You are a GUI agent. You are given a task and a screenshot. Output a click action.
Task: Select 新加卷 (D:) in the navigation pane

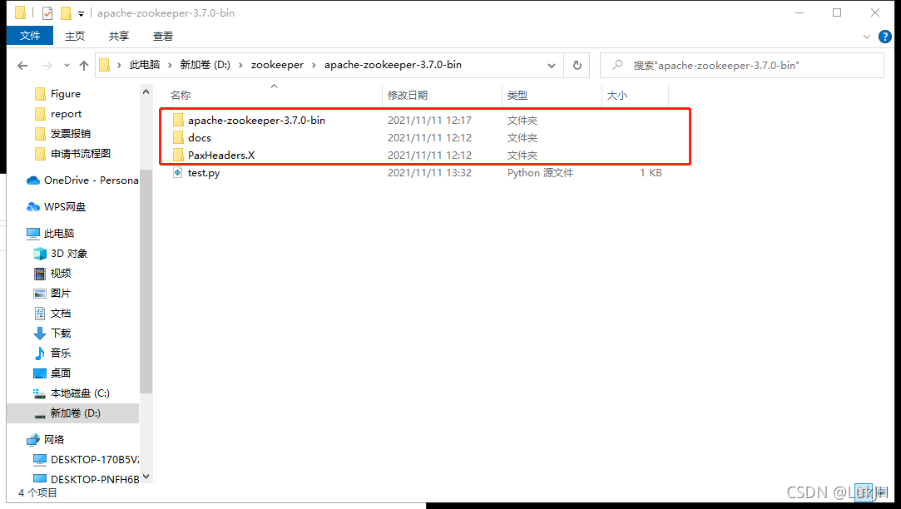click(x=73, y=413)
